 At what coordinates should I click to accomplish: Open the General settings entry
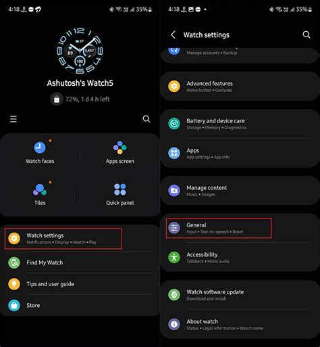(240, 228)
